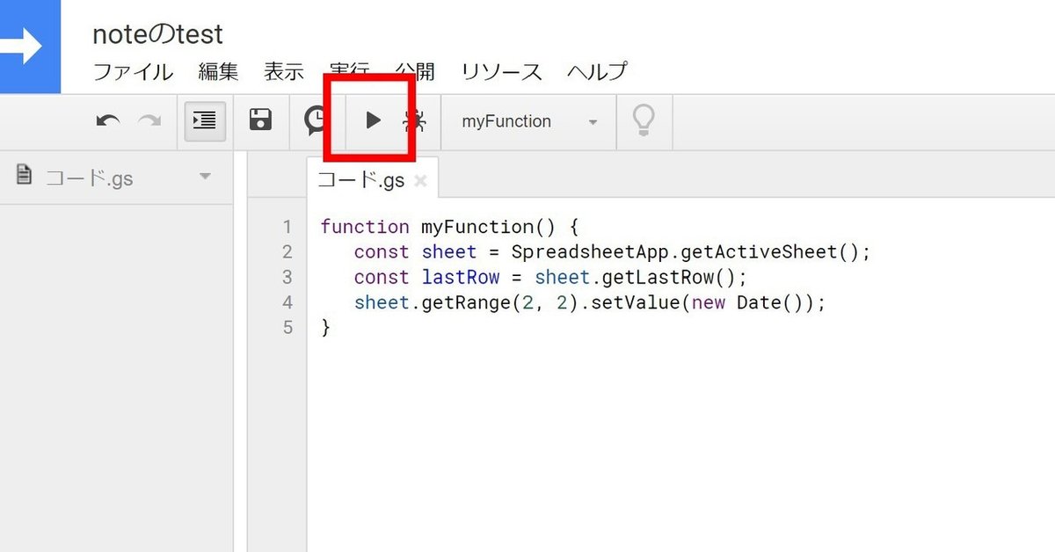Open the myFunction selector dropdown
The width and height of the screenshot is (1055, 552).
529,121
